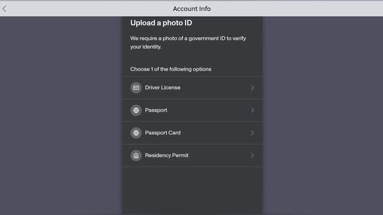Expand the Residency Permit chevron
This screenshot has width=383, height=215.
pyautogui.click(x=252, y=155)
